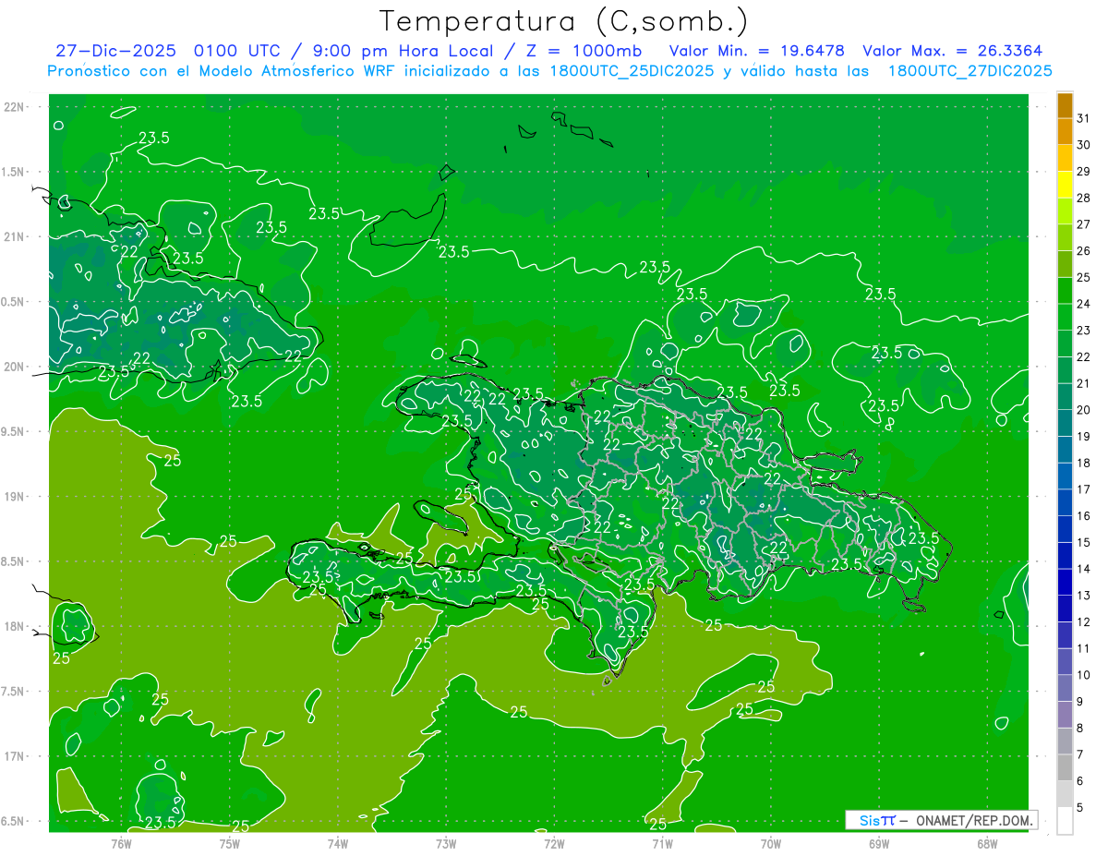Image resolution: width=1108 pixels, height=856 pixels.
Task: Click the '1800UTC_25DIC2025' initialization time
Action: click(x=630, y=71)
